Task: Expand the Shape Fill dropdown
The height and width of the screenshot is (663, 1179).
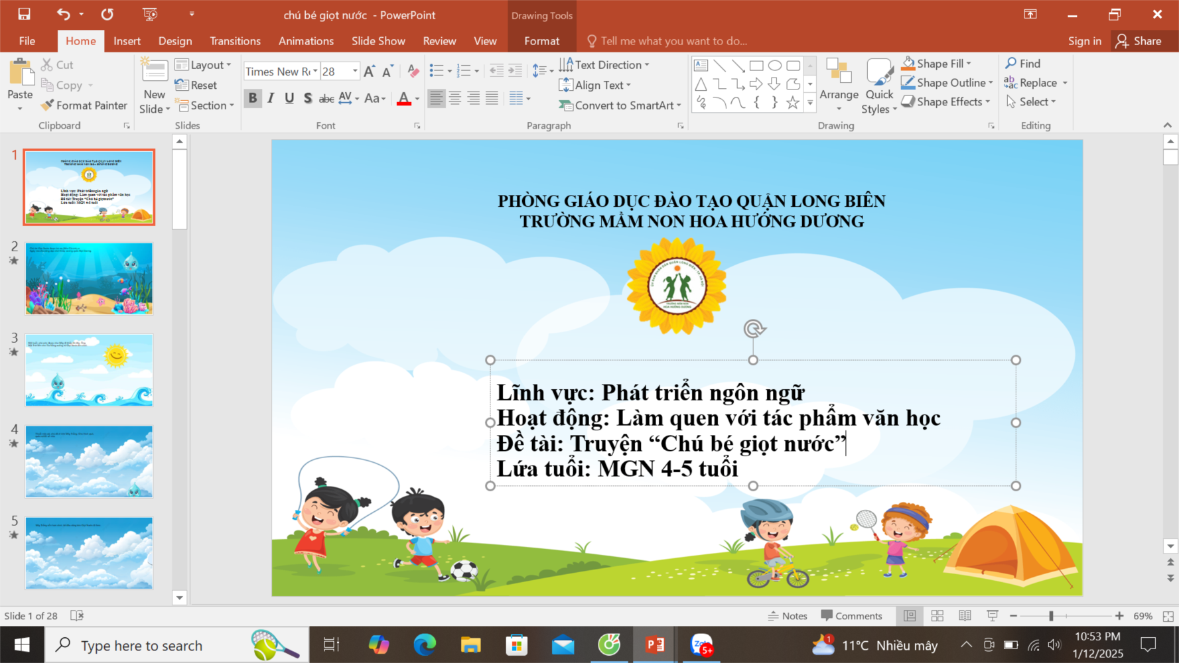Action: coord(969,64)
